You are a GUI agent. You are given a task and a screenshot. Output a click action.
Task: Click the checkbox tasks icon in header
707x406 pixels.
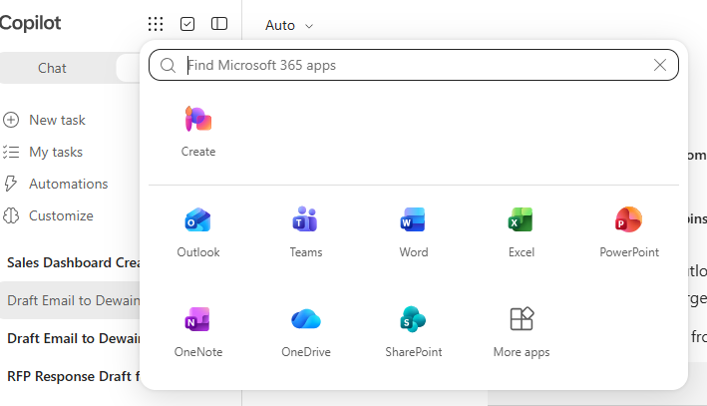(187, 24)
